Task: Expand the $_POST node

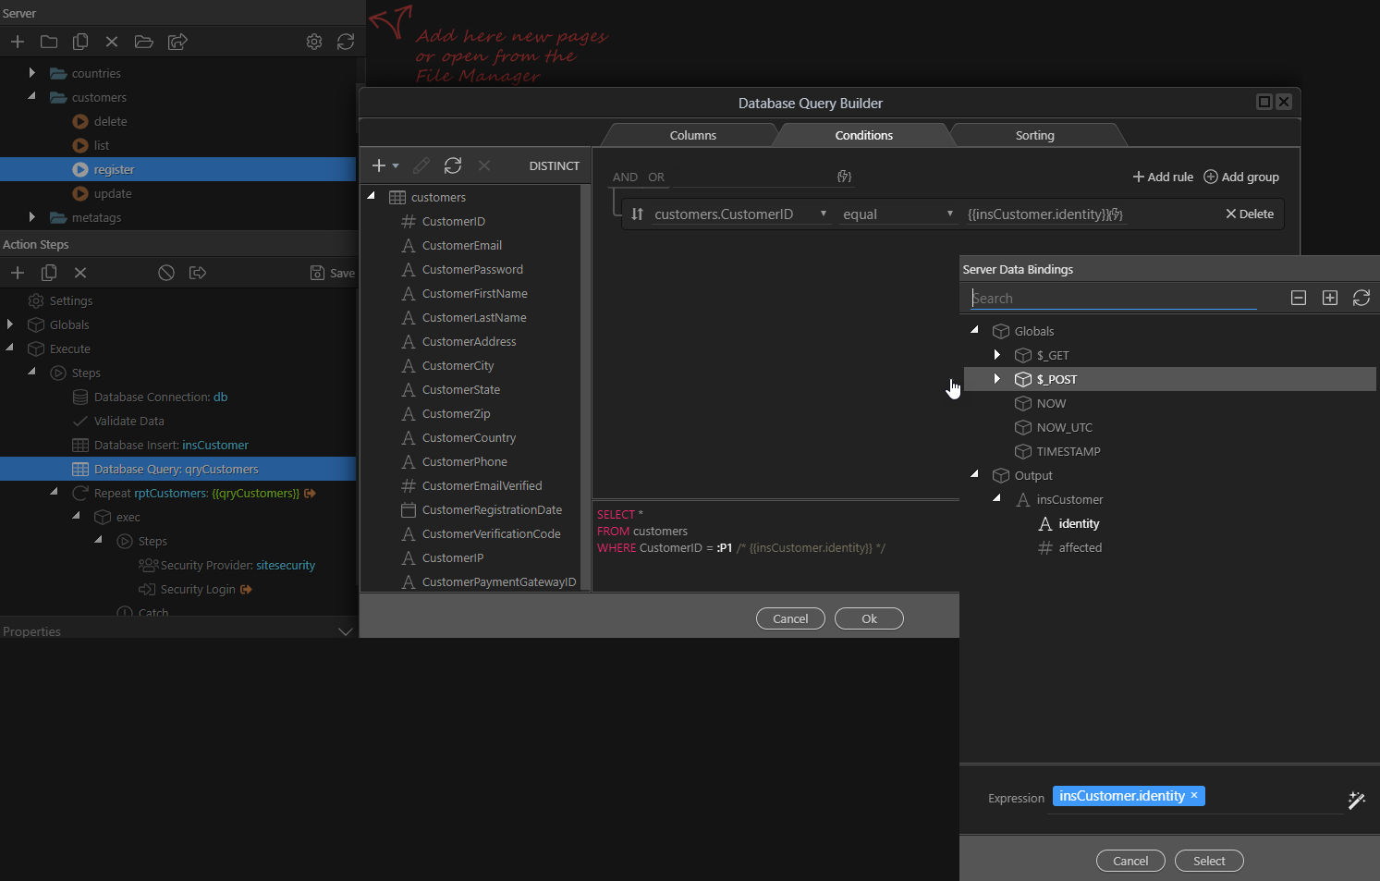Action: pyautogui.click(x=996, y=379)
